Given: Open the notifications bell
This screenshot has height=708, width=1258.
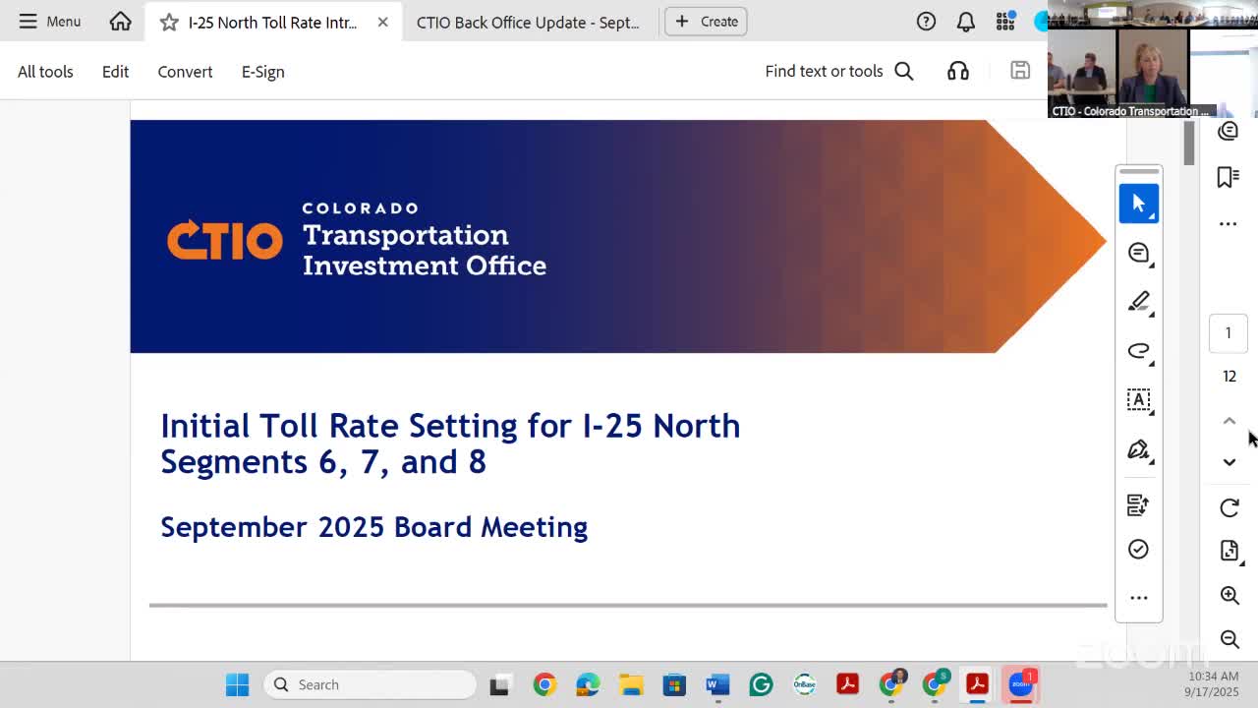Looking at the screenshot, I should point(966,22).
